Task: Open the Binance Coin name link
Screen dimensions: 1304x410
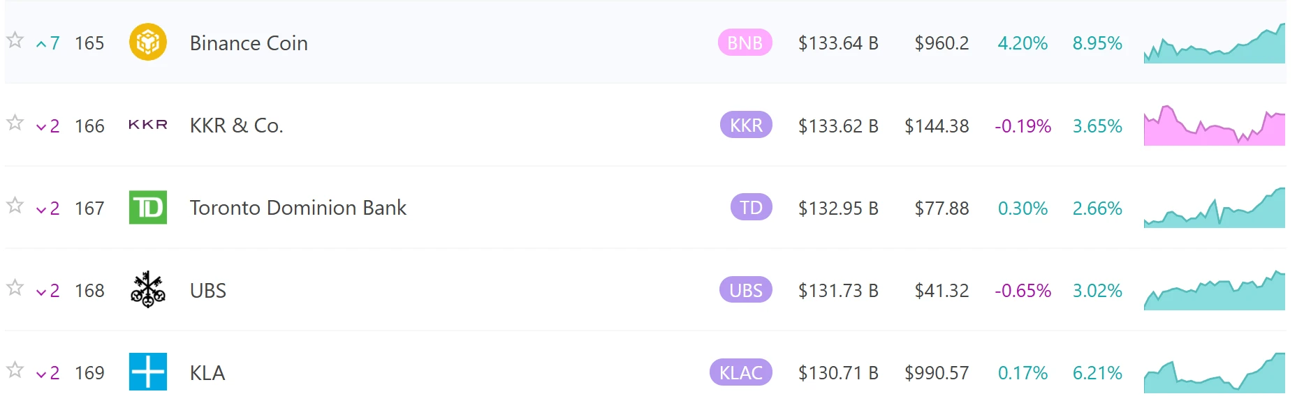Action: click(x=249, y=43)
